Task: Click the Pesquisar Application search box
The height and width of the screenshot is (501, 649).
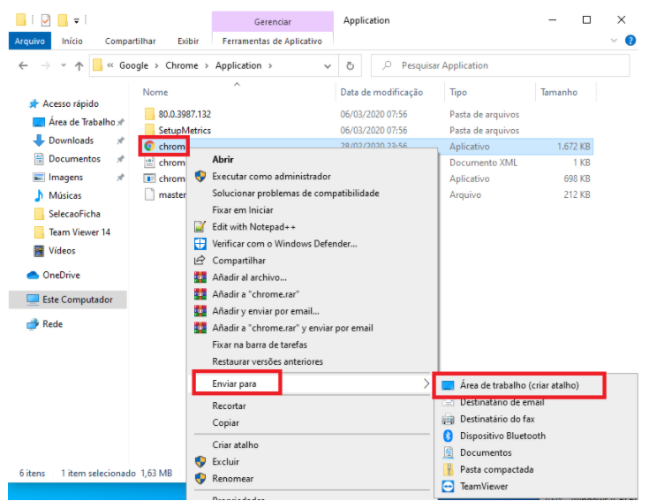Action: pyautogui.click(x=499, y=65)
